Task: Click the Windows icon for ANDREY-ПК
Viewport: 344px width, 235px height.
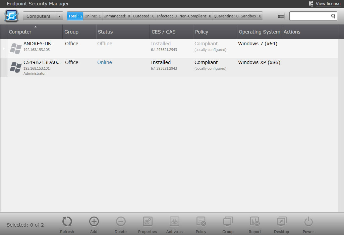Action: click(15, 49)
